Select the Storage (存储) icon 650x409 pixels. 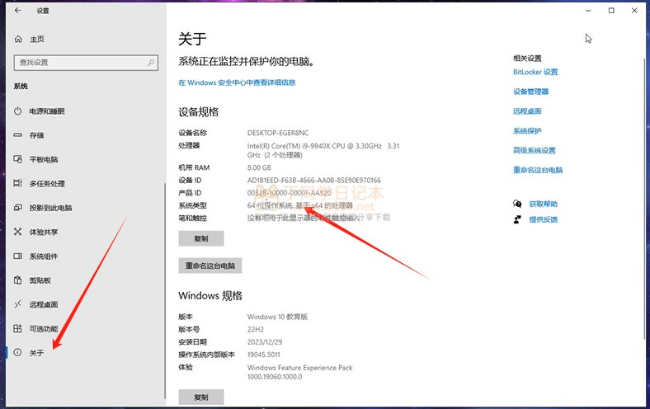coord(17,135)
